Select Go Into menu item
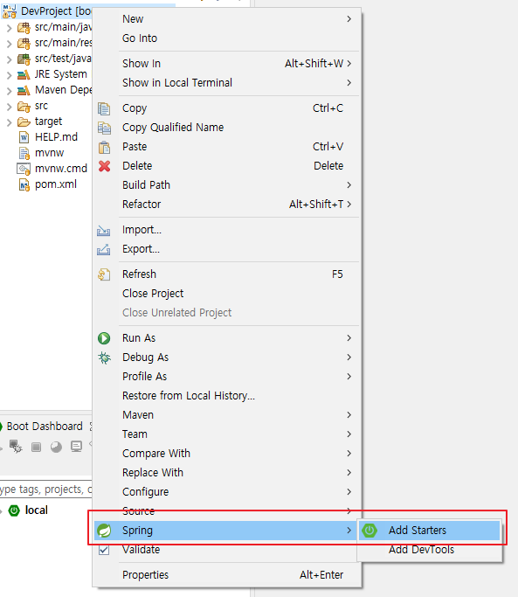This screenshot has width=518, height=597. coord(227,38)
